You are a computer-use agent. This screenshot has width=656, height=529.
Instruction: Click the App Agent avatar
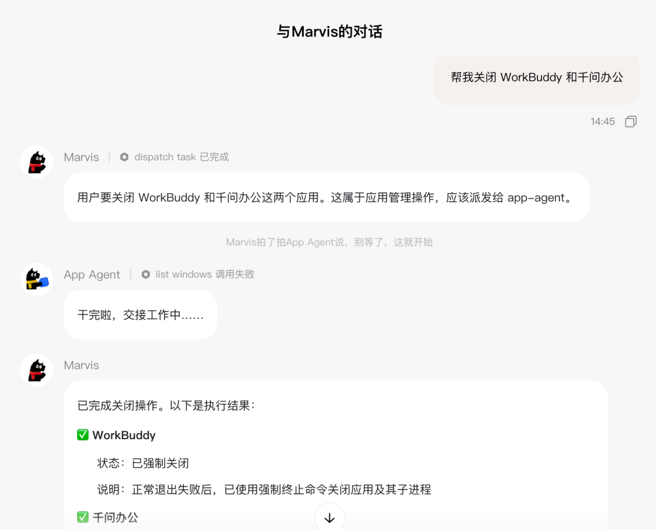[37, 279]
